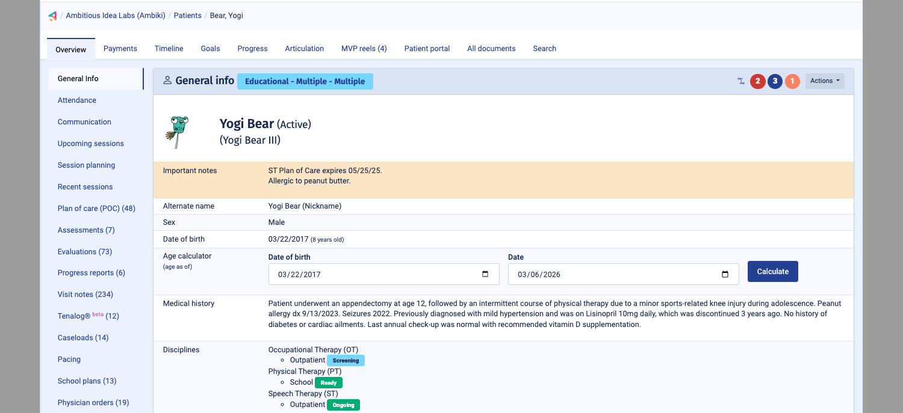Switch to the Payments tab

[120, 48]
